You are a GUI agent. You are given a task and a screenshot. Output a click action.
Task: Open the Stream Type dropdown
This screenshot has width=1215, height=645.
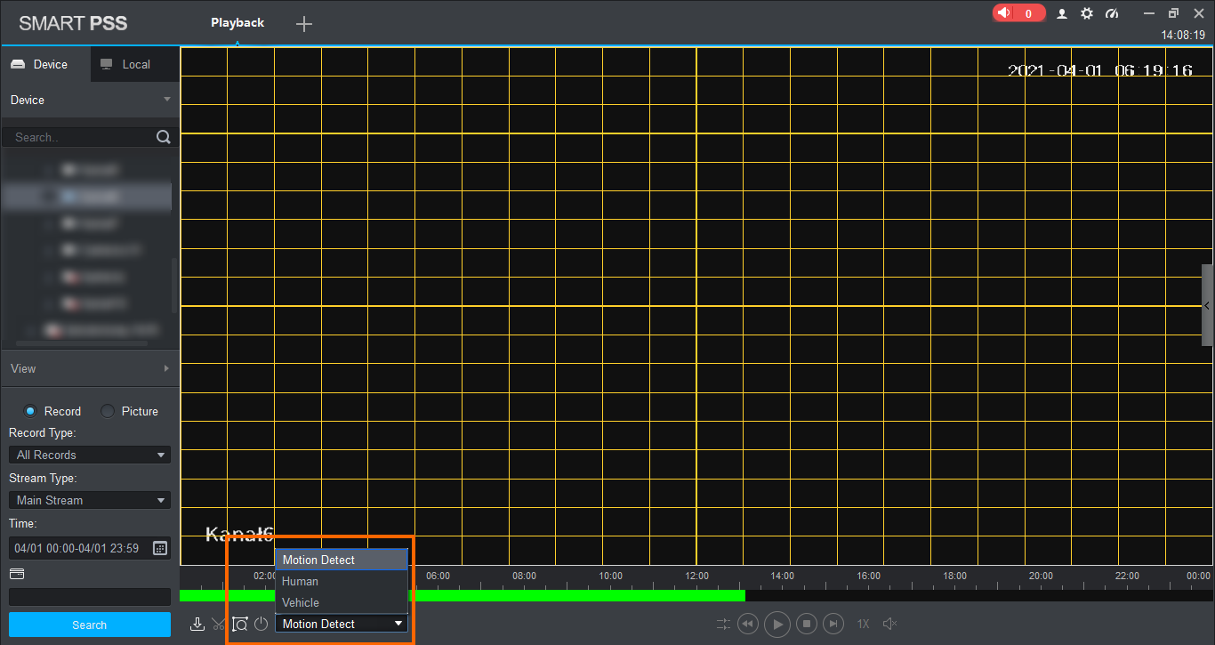(89, 500)
